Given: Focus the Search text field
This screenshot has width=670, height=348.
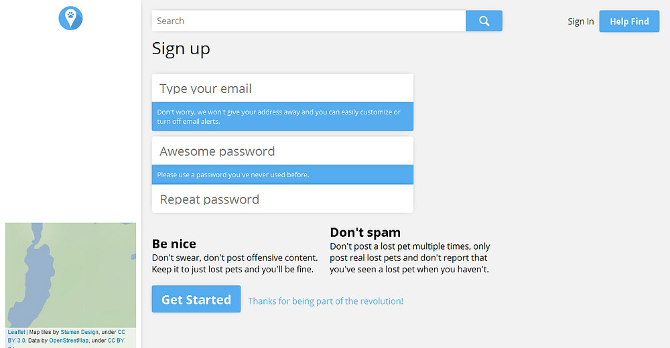Looking at the screenshot, I should (308, 21).
